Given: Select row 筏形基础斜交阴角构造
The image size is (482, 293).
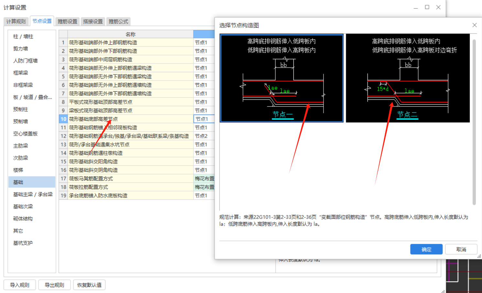Looking at the screenshot, I should 130,170.
